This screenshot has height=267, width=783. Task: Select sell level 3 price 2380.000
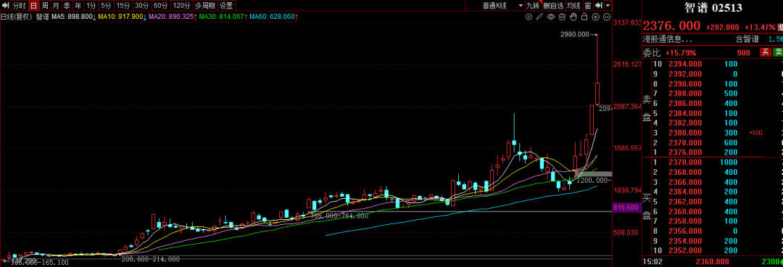point(685,133)
